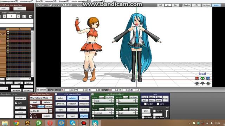Click the green Y-axis rotation gizmo icon
The image size is (225, 126).
coord(202,78)
